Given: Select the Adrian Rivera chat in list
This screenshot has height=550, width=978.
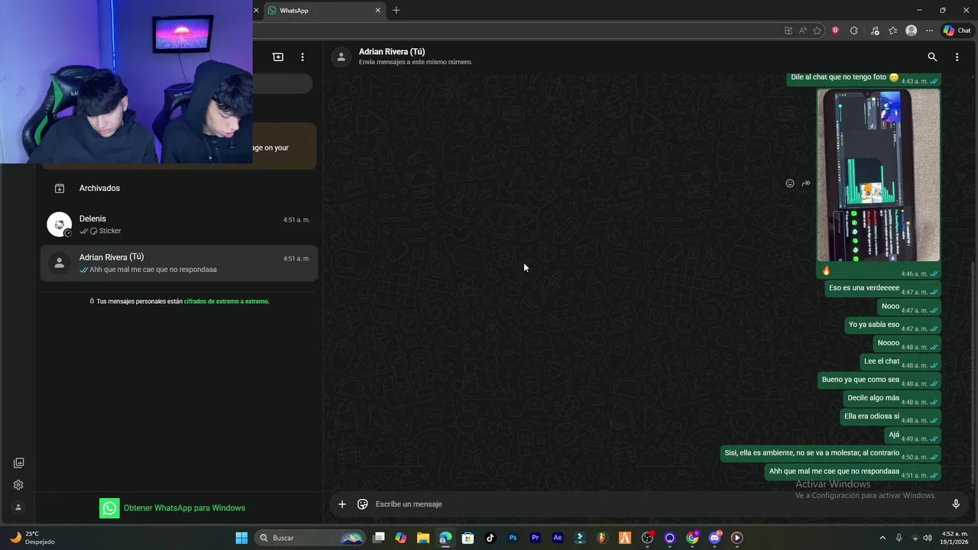Looking at the screenshot, I should (179, 263).
